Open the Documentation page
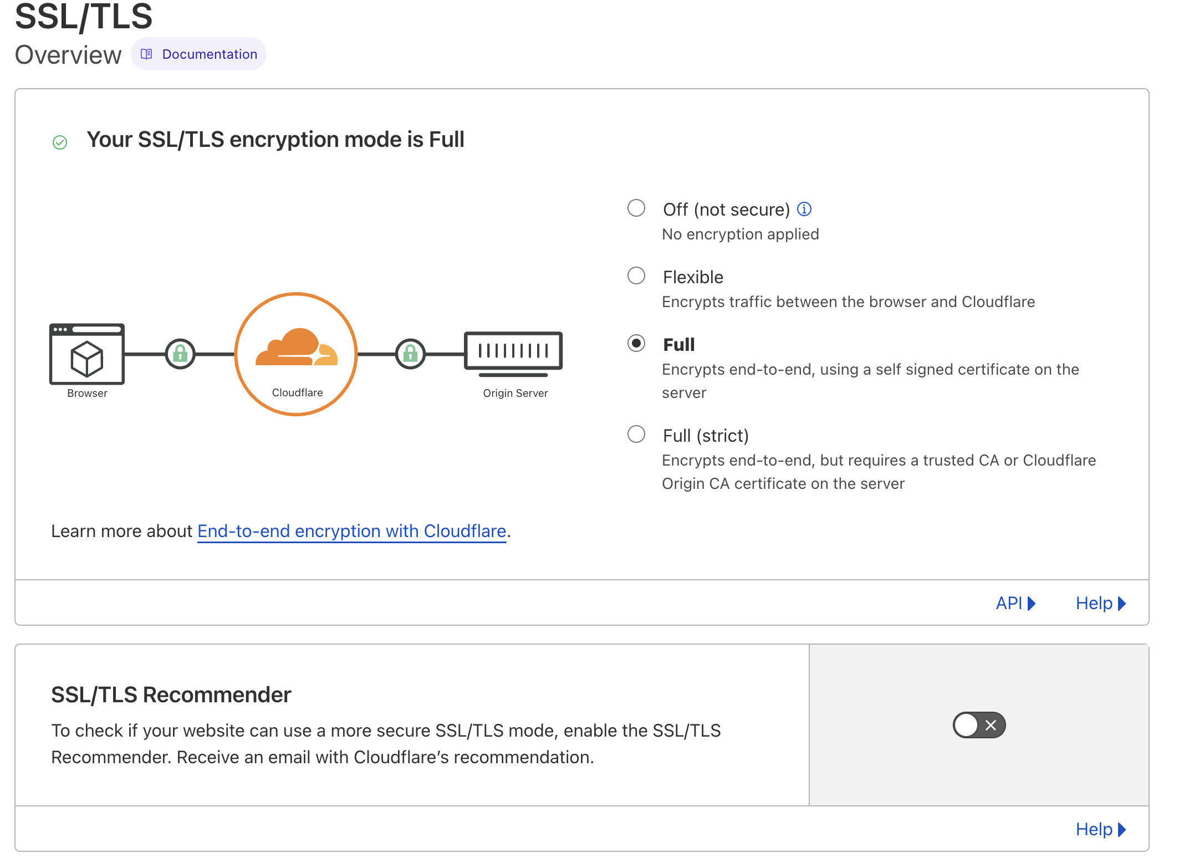This screenshot has height=858, width=1184. click(209, 54)
